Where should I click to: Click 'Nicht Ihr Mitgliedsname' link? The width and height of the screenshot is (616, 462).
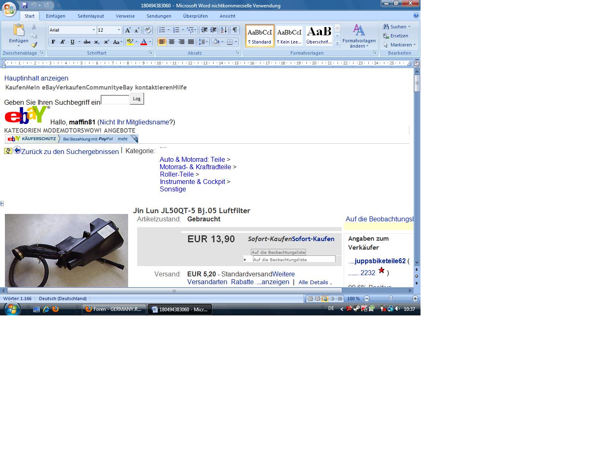pos(135,122)
